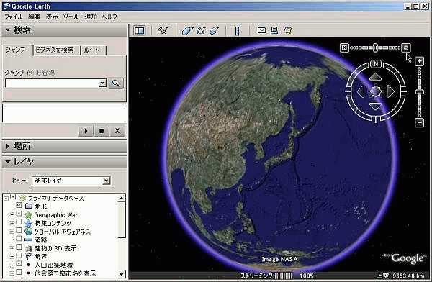Clear search results with X button

117,131
